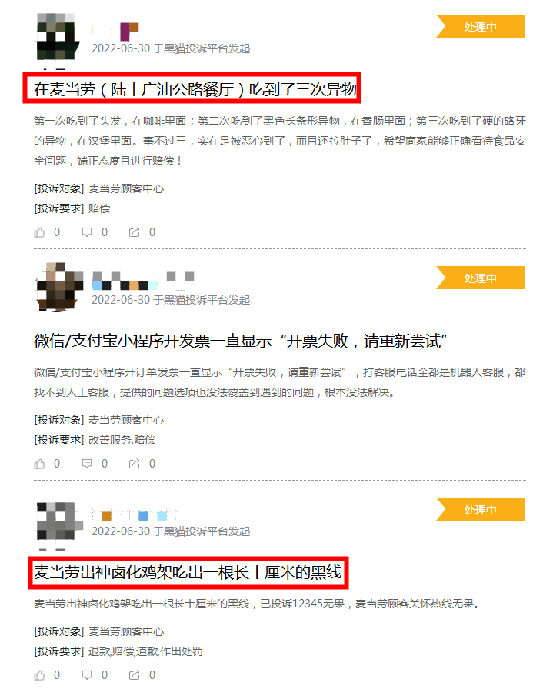Click 麦当劳顾客中心 in the first complaint
The height and width of the screenshot is (689, 553).
tap(126, 189)
